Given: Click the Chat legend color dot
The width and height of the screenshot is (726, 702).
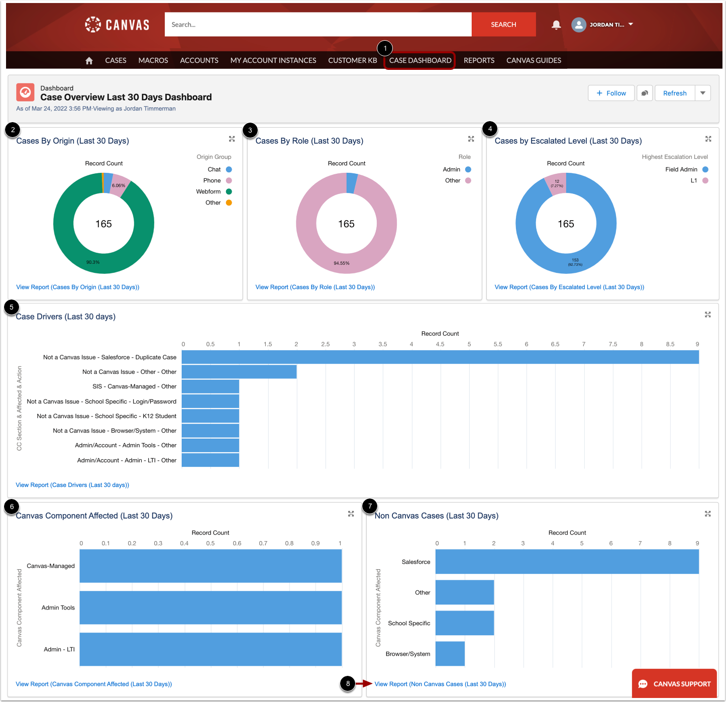Looking at the screenshot, I should click(229, 169).
